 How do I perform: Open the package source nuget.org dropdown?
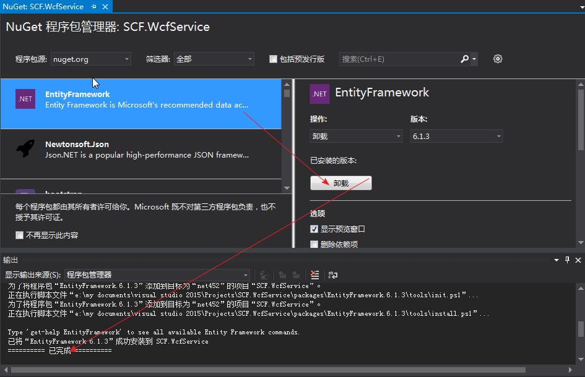point(90,59)
